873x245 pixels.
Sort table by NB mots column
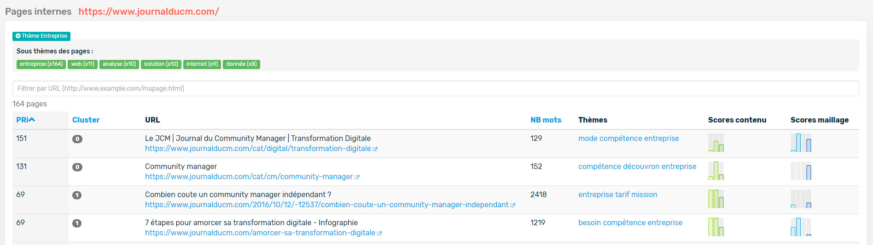tap(546, 120)
